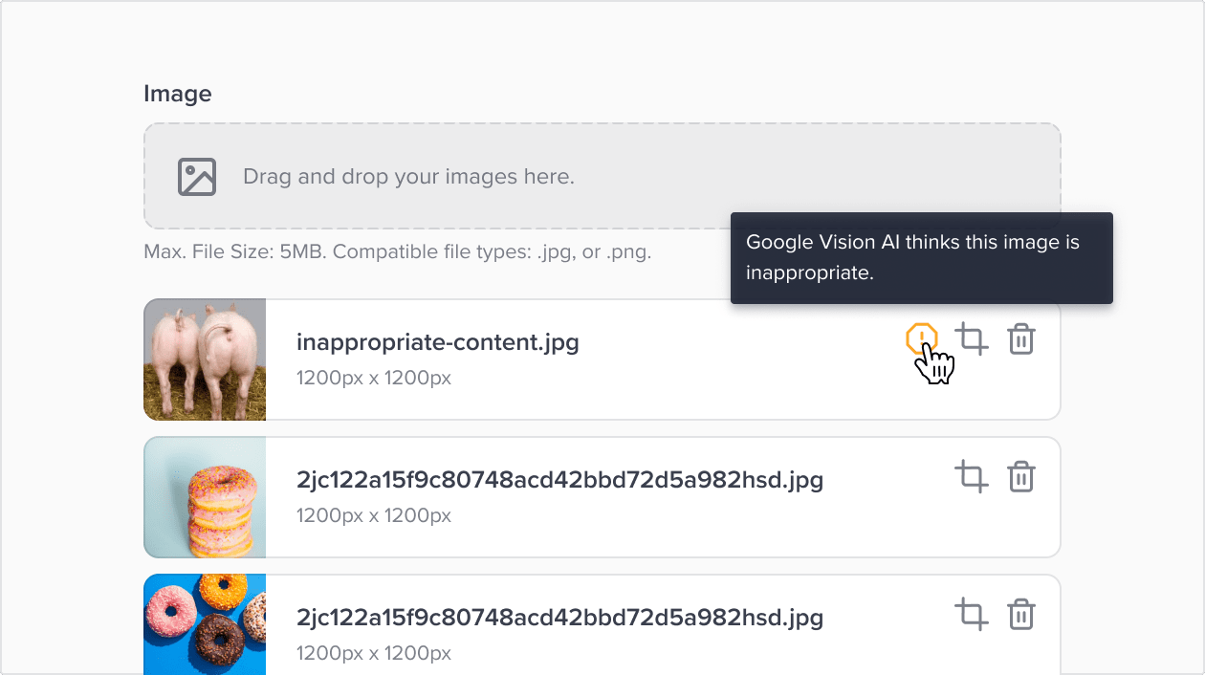Open crop tool for inappropriate-content.jpg

(973, 338)
